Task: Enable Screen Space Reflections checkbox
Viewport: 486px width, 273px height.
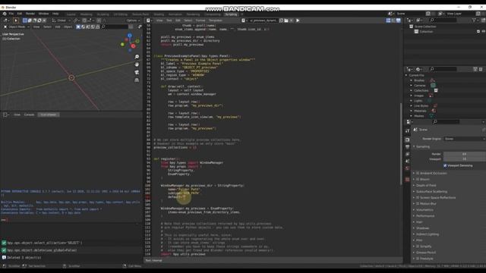Action: tap(418, 197)
